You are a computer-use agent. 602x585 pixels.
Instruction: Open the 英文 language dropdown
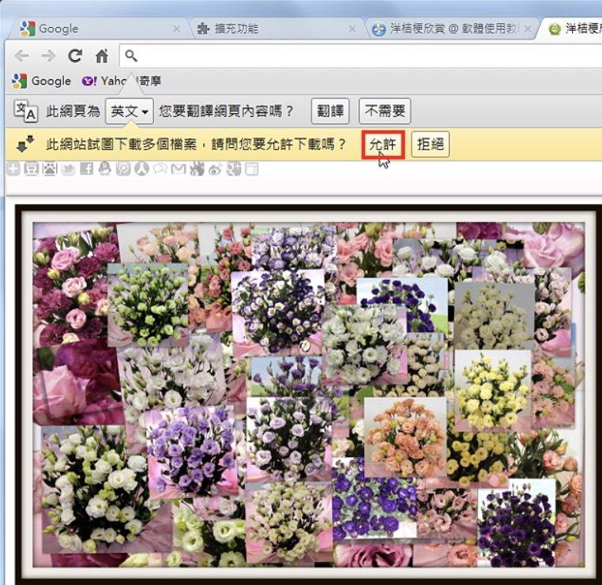(130, 111)
